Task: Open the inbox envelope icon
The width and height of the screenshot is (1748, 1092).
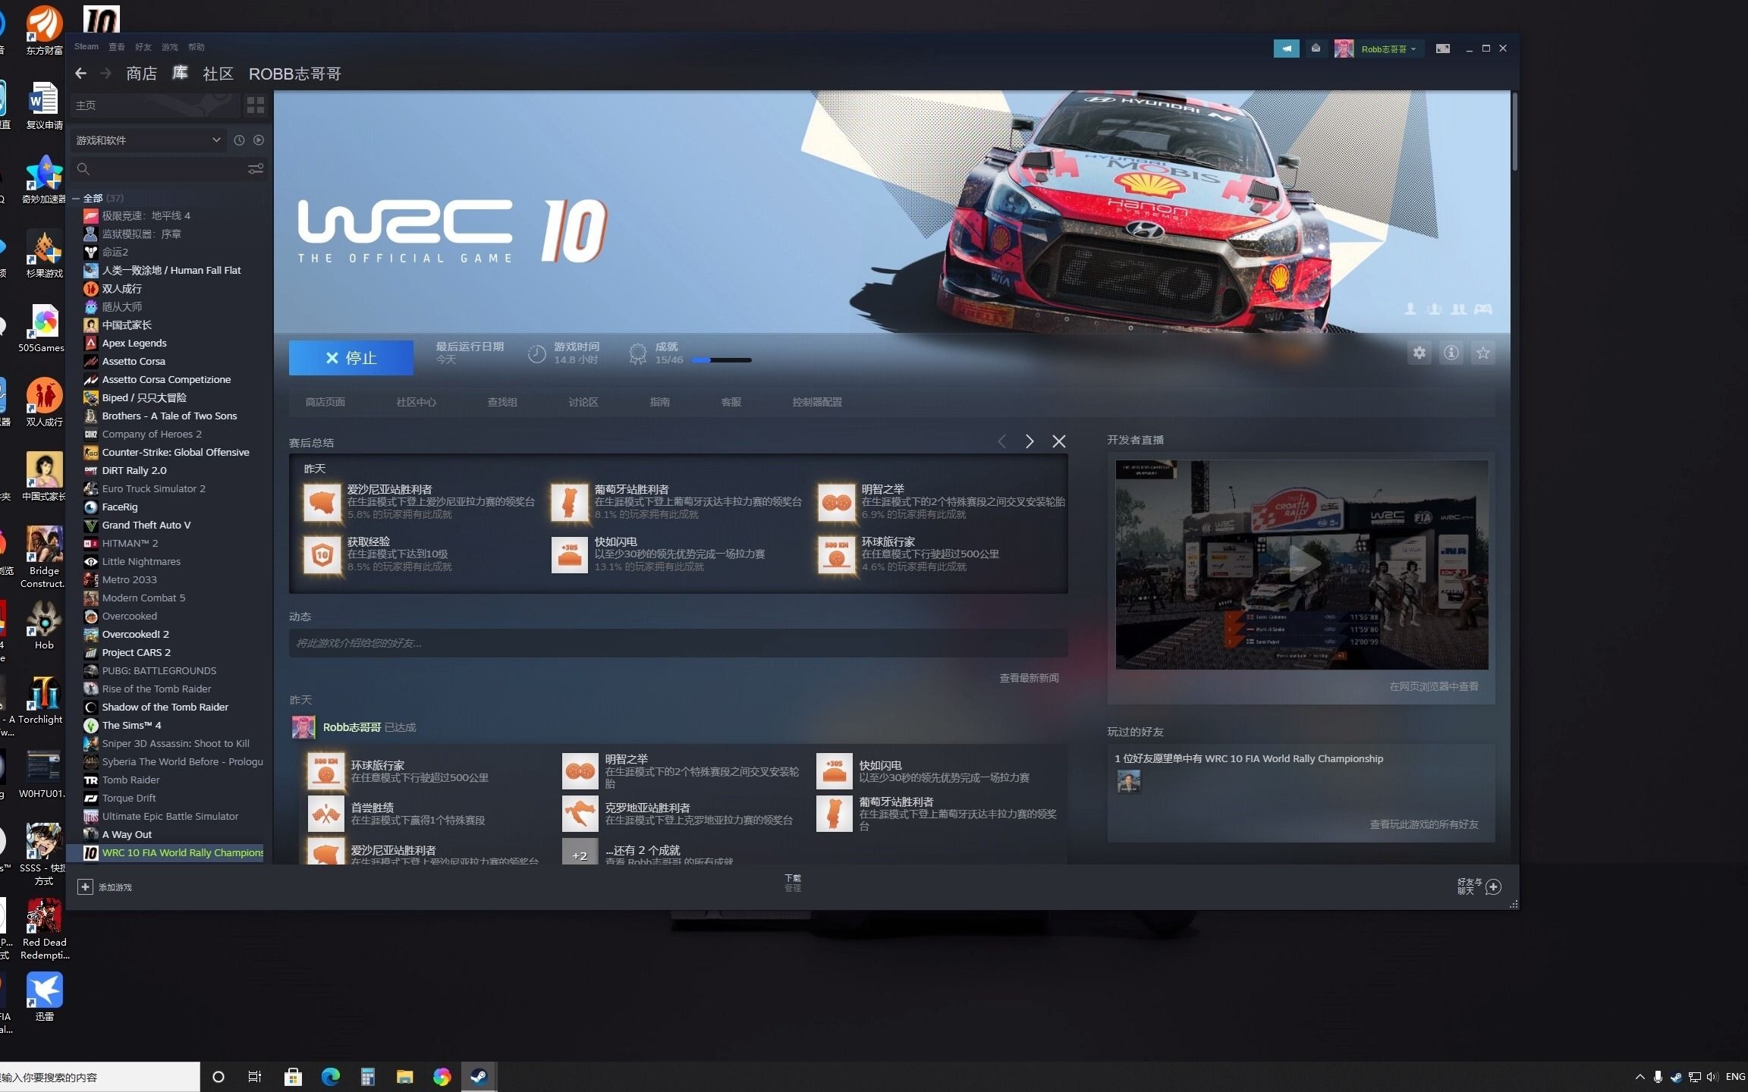Action: point(1316,49)
